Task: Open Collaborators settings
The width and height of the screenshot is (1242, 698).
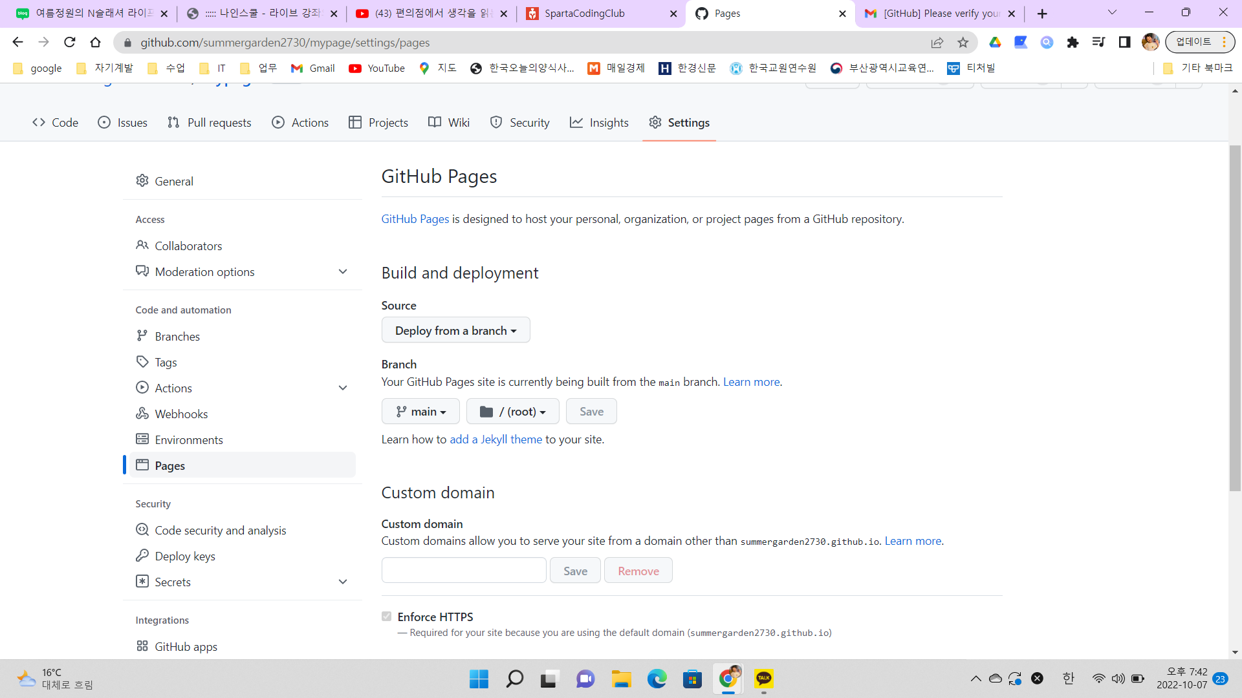Action: click(x=242, y=246)
